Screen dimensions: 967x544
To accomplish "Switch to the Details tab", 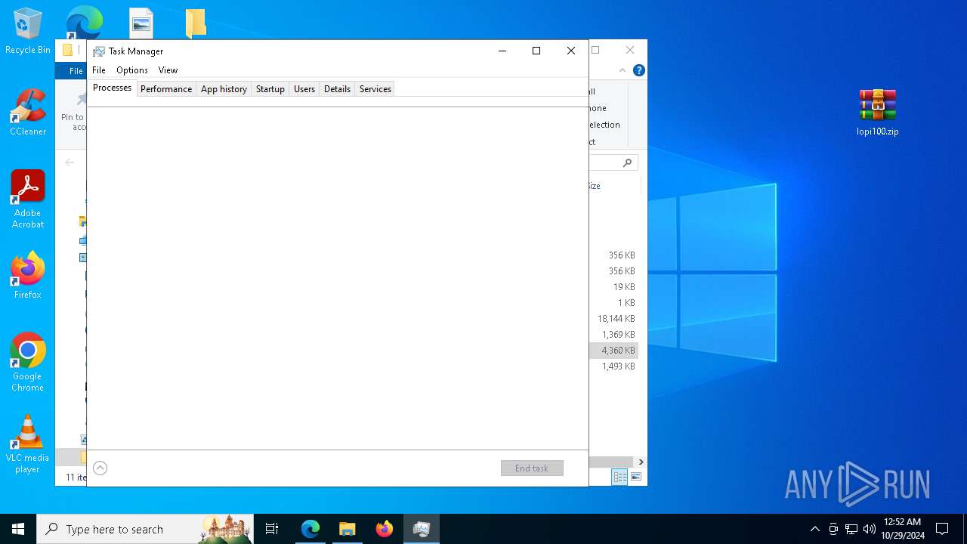I will (337, 88).
